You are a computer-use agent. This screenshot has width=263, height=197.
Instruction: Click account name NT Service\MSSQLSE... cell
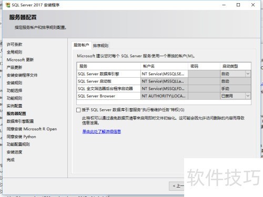point(164,74)
